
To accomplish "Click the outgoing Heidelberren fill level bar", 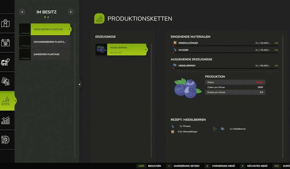I will point(225,68).
